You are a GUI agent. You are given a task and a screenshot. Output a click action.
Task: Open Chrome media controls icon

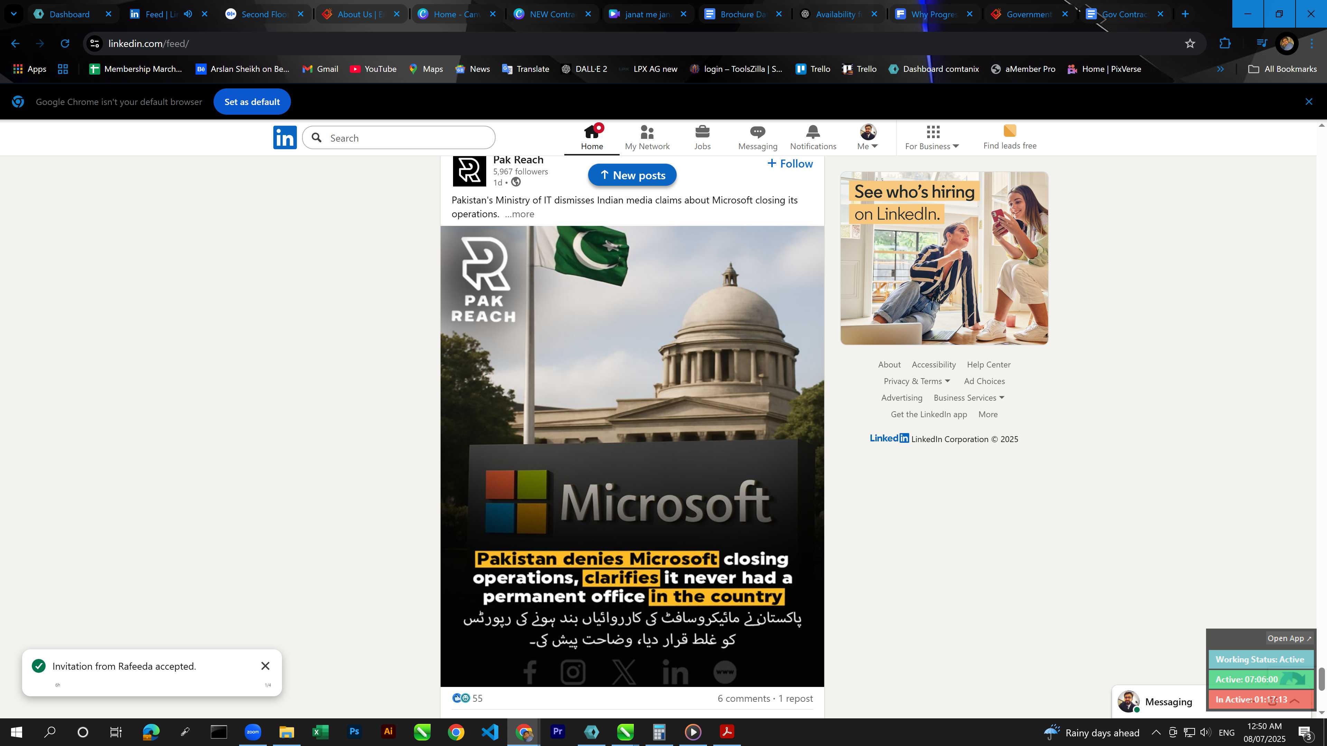point(1262,44)
